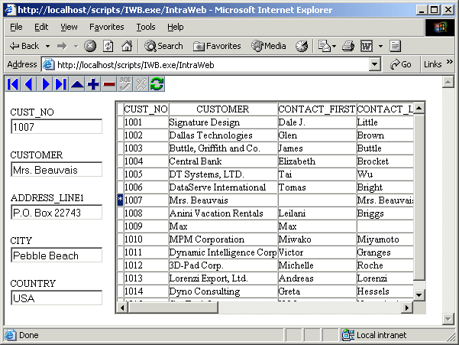Expand the Links toolbar chevron

tap(449, 61)
